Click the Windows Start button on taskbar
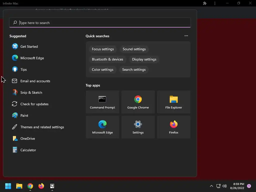Image resolution: width=256 pixels, height=192 pixels. pyautogui.click(x=8, y=186)
